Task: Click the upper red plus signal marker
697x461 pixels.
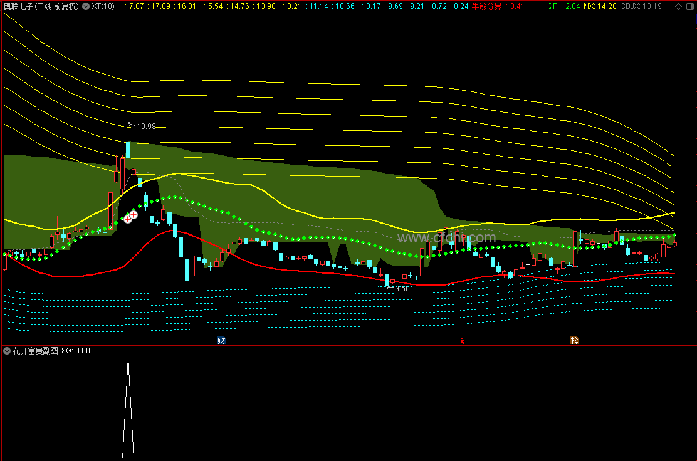Action: pyautogui.click(x=134, y=215)
